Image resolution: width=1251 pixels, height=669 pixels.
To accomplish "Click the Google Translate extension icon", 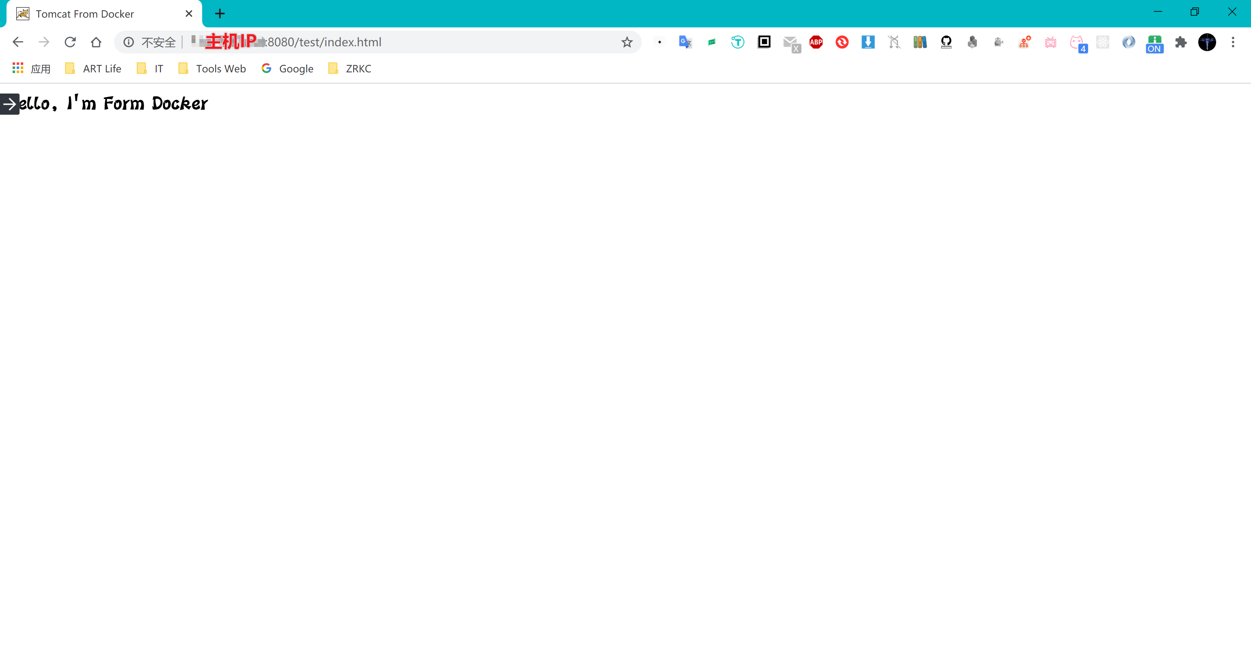I will tap(685, 42).
